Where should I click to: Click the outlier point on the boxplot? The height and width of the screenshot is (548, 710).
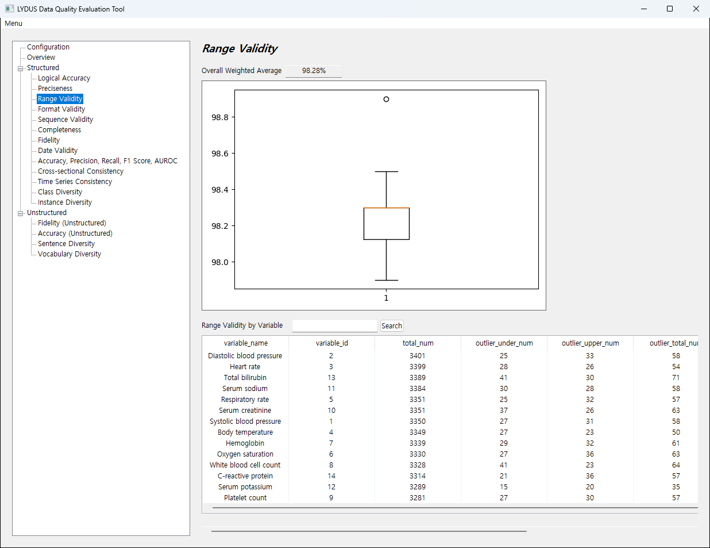(x=387, y=99)
